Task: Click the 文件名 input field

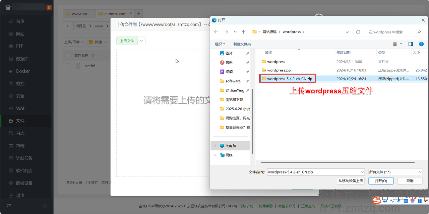Action: pos(313,172)
